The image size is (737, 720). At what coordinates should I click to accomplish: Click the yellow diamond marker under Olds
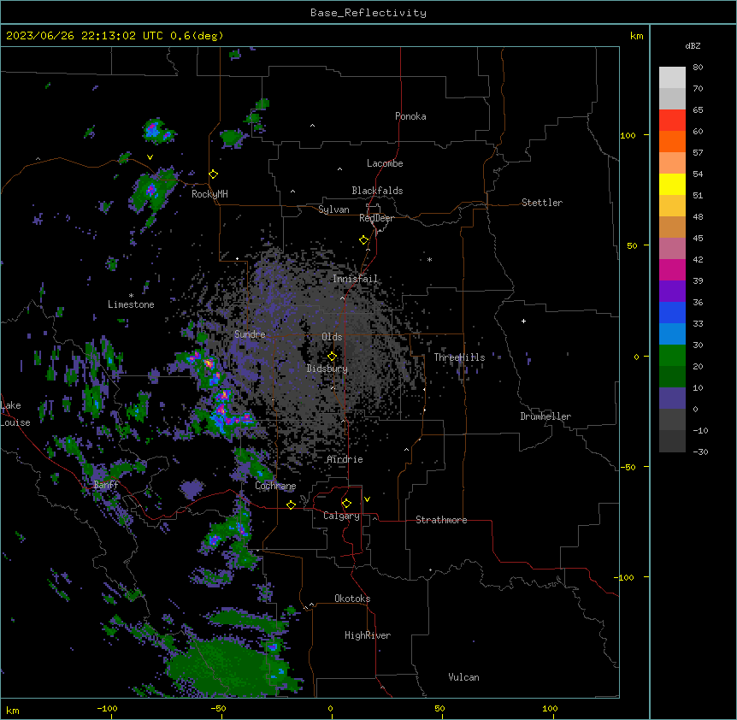332,357
